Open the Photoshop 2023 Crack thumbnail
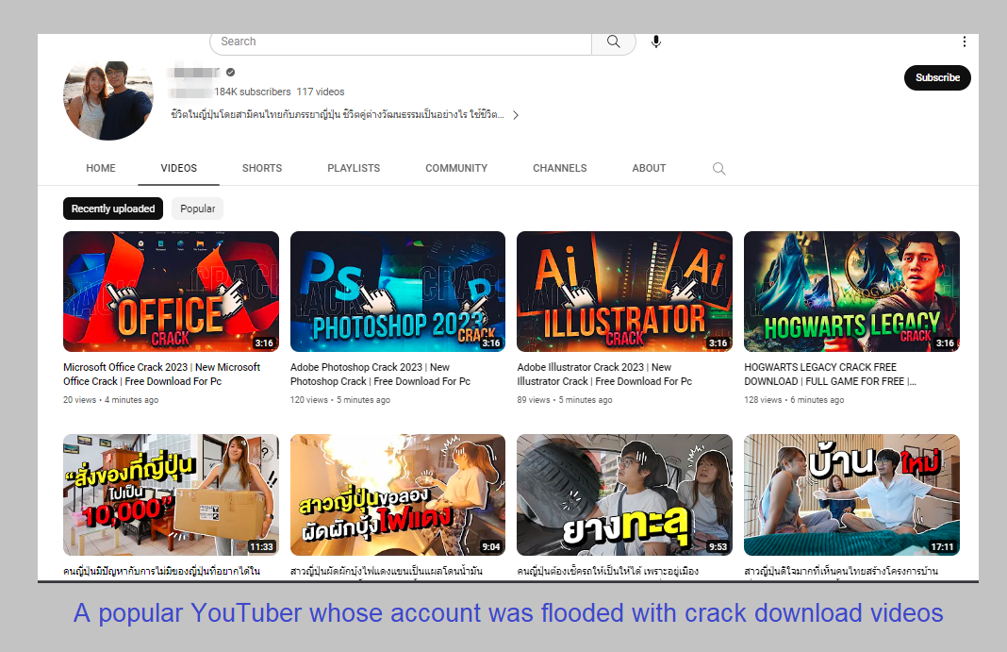Image resolution: width=1007 pixels, height=652 pixels. coord(398,292)
